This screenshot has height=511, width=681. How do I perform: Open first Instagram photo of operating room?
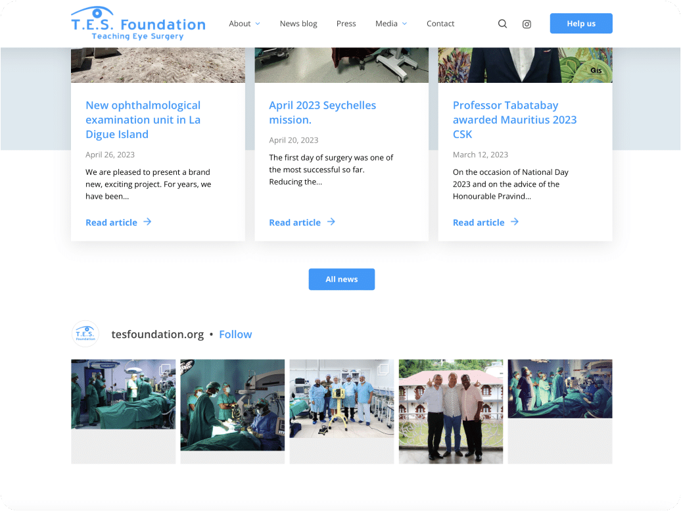(x=124, y=394)
